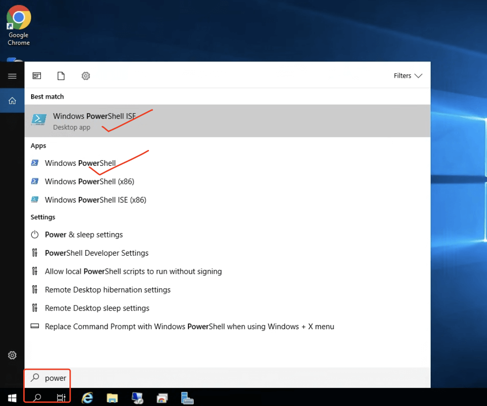Open the Google Chrome desktop shortcut
487x406 pixels.
pos(19,26)
